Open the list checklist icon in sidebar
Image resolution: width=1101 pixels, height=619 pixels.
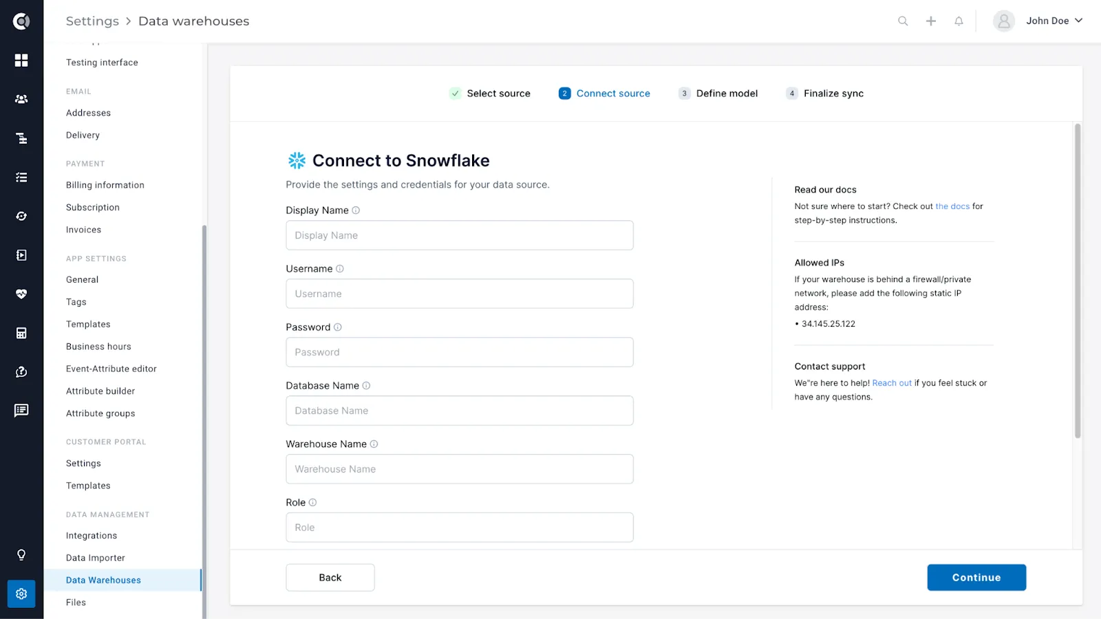coord(21,177)
